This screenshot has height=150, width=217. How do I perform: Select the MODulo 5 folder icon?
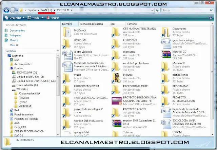tap(67, 32)
